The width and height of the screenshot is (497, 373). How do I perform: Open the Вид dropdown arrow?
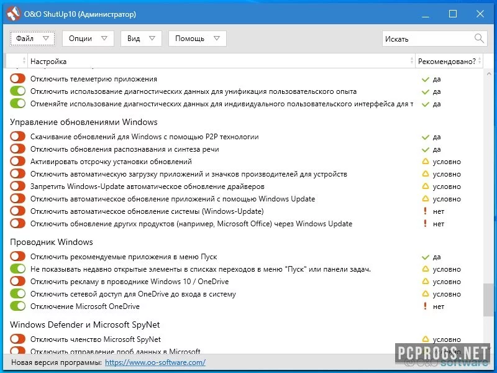[x=152, y=39]
